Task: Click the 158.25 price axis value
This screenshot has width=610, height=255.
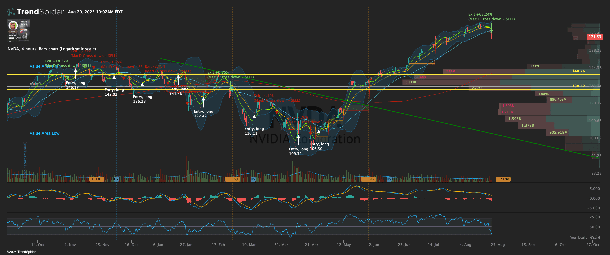Action: [595, 50]
